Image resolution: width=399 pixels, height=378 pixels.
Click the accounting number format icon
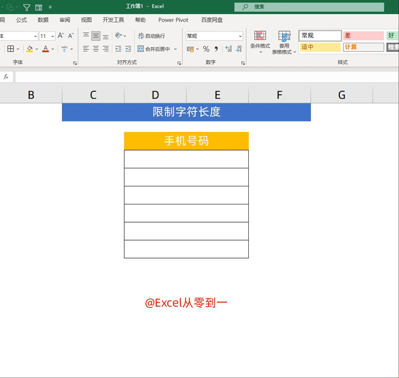[190, 49]
